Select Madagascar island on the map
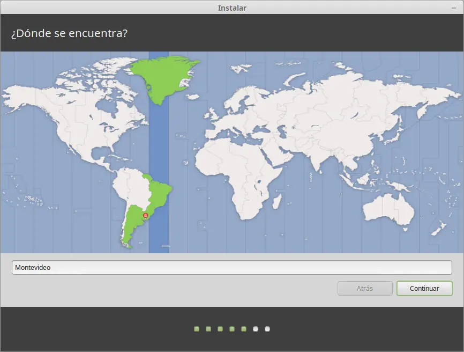Image resolution: width=464 pixels, height=352 pixels. 276,201
